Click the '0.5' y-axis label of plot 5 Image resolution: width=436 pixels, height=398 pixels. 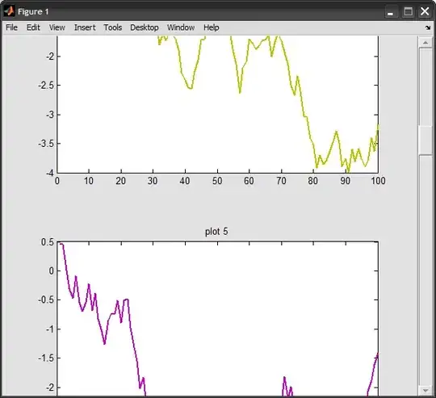coord(48,242)
